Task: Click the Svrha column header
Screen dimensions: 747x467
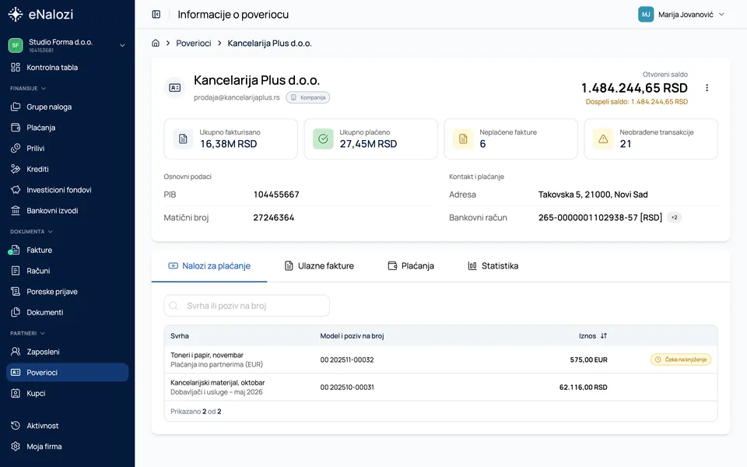Action: pos(180,336)
